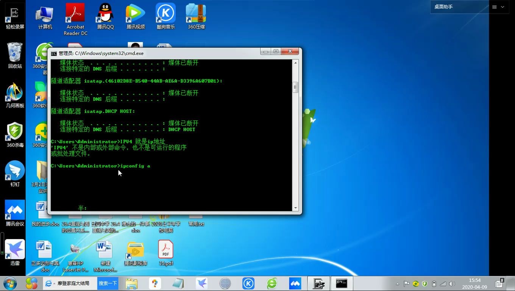
Task: Open the 360压缩 desktop shortcut
Action: point(196,17)
